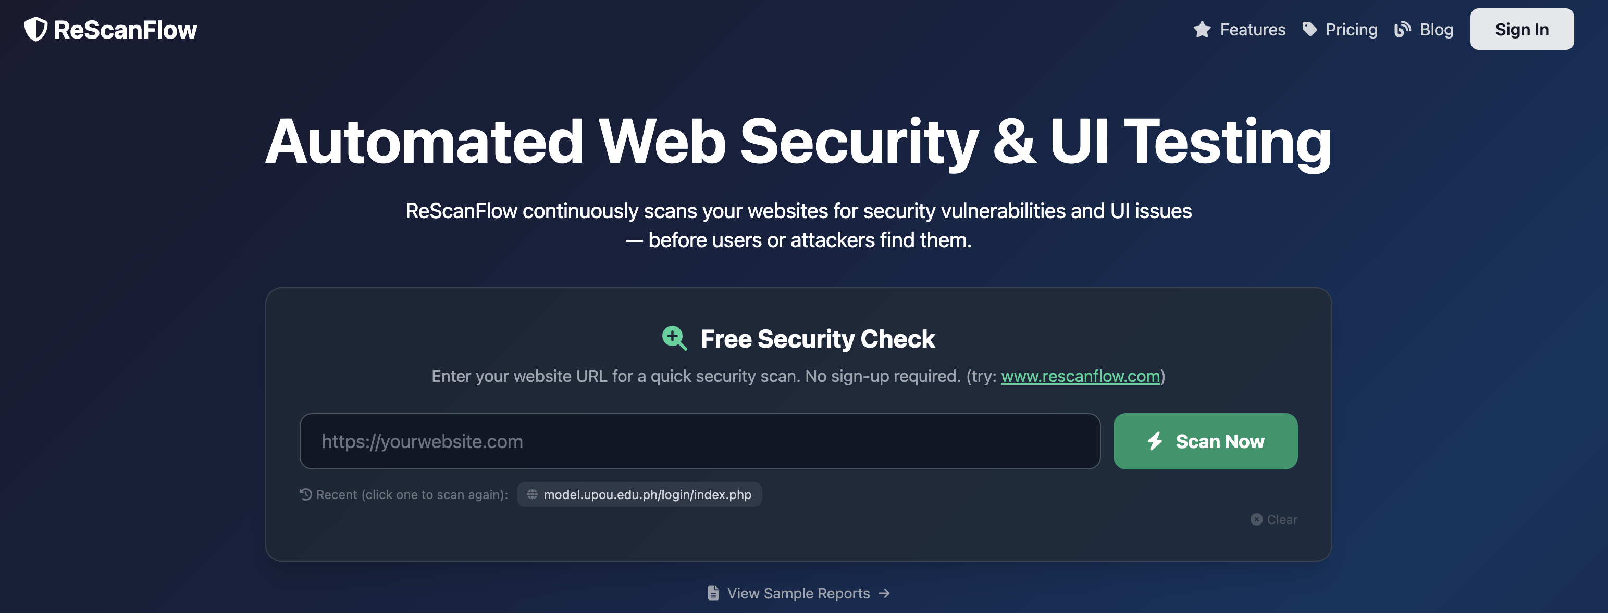
Task: Click the tag icon beside Pricing
Action: [1309, 29]
